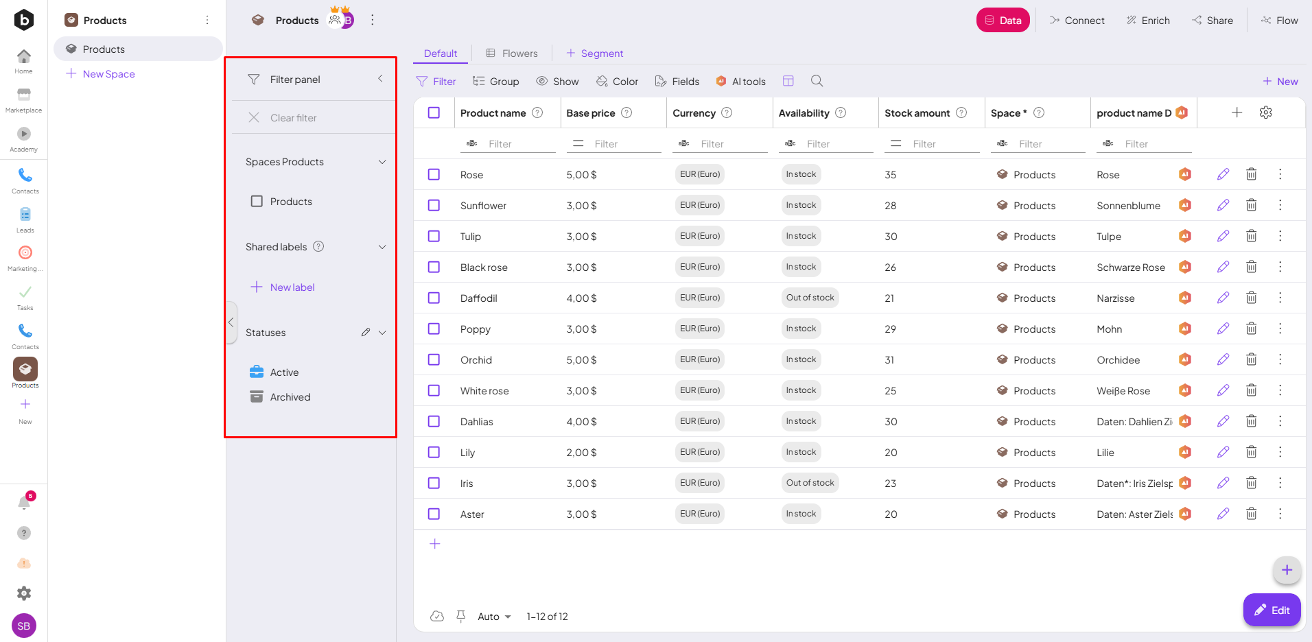Delete the Sunflower row using trash icon
The width and height of the screenshot is (1312, 642).
click(1251, 205)
